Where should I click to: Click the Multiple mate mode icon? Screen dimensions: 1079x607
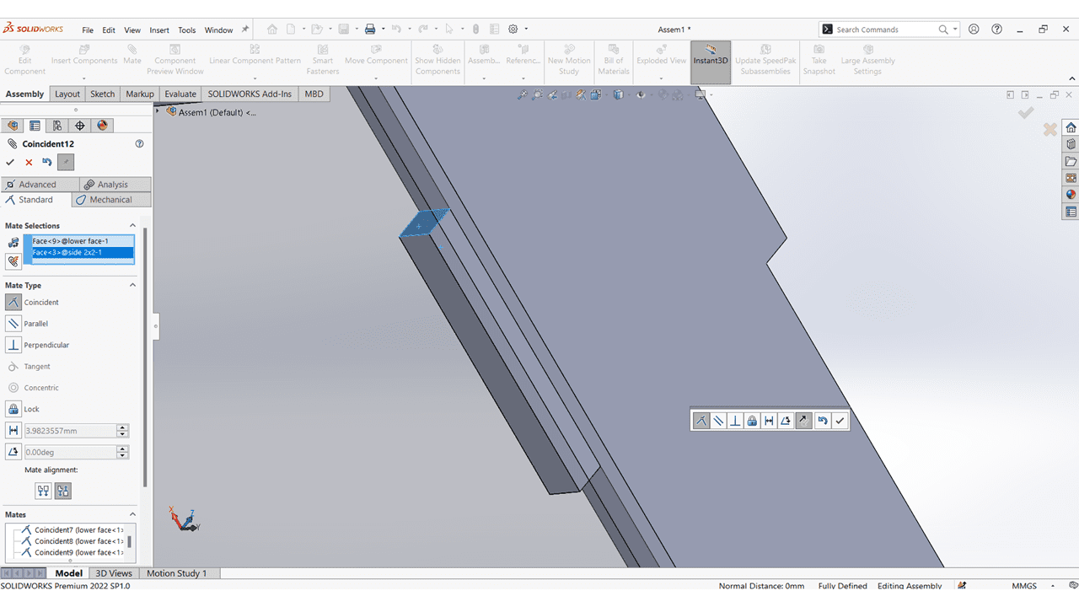13,262
